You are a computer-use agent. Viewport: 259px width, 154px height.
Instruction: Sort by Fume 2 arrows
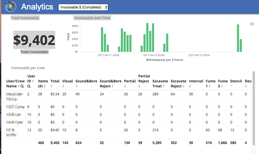pos(222,86)
